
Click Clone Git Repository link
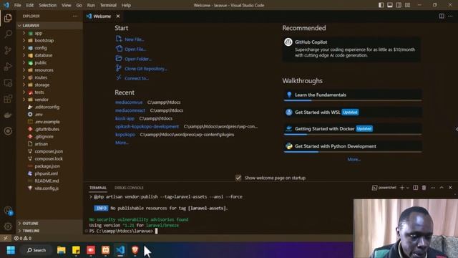146,69
